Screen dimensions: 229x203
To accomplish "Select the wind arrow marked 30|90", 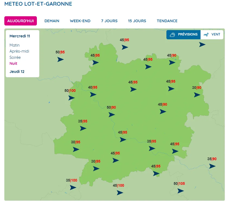I will 197,95.
